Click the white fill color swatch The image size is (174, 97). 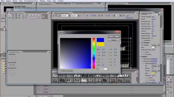153,47
